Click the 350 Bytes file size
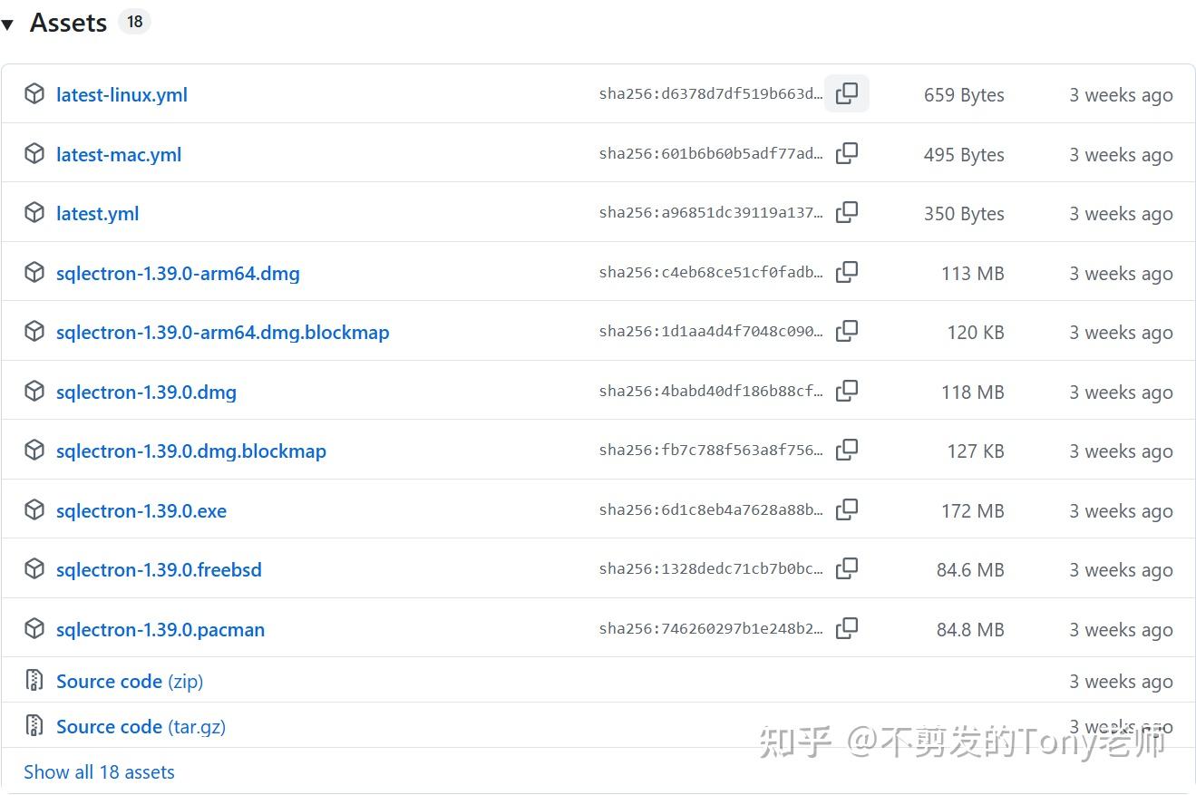The width and height of the screenshot is (1196, 795). coord(964,214)
